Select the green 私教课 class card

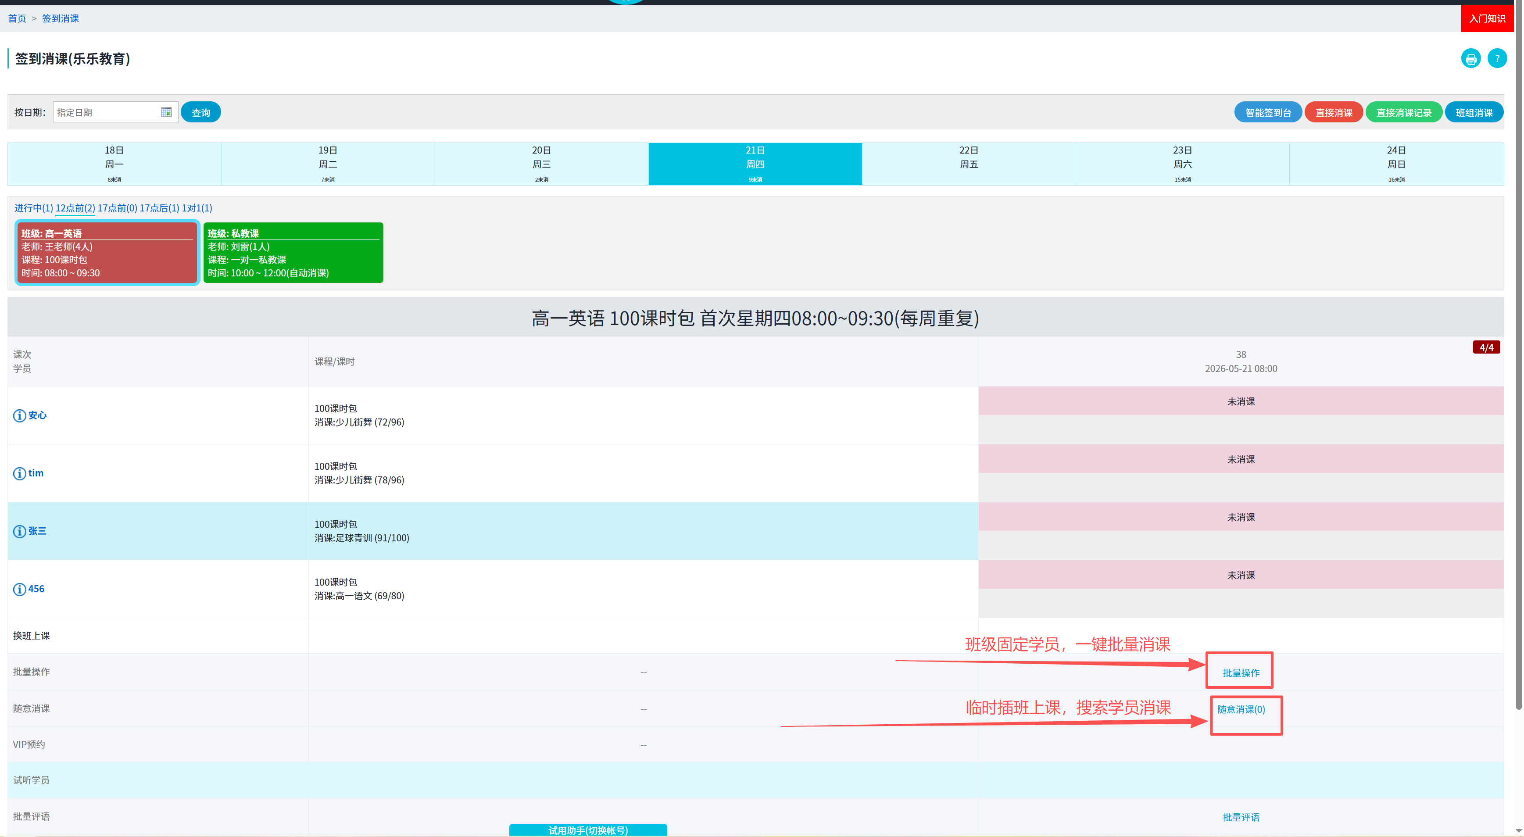(293, 253)
